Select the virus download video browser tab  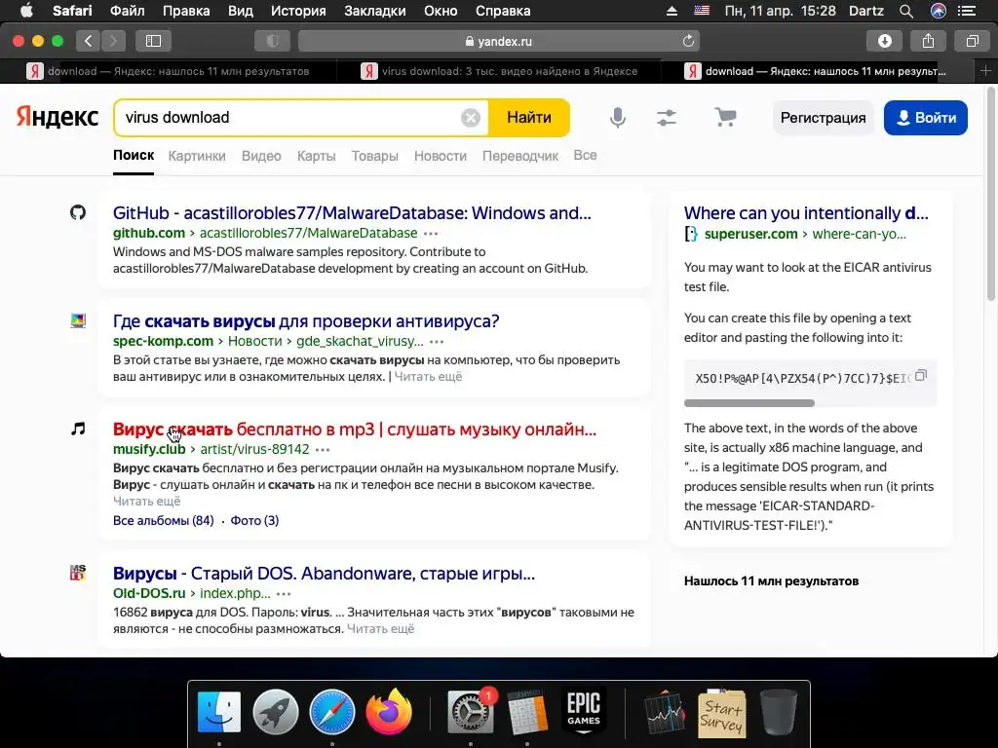499,71
